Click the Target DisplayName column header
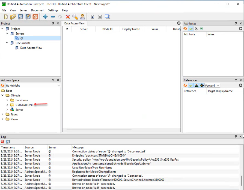The image size is (244, 190). [220, 91]
